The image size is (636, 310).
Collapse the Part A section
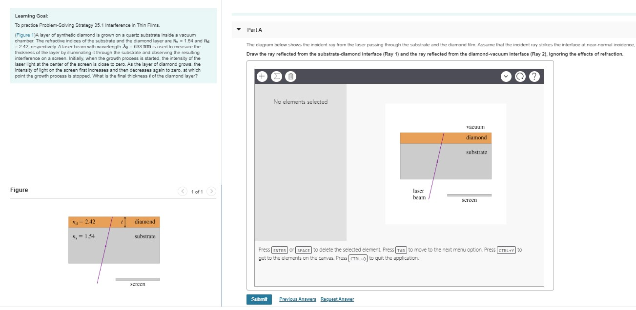[238, 30]
